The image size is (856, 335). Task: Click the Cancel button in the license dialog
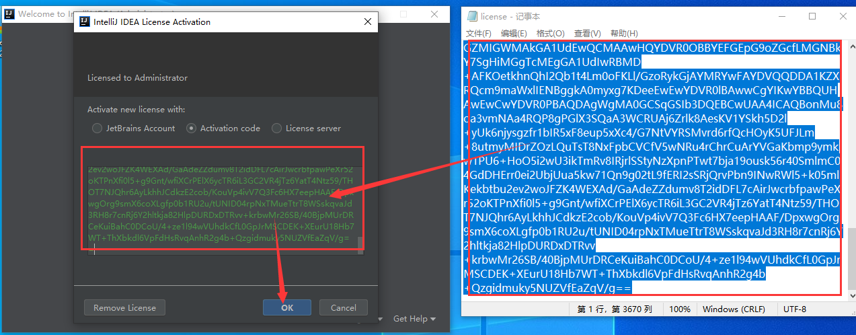tap(344, 307)
